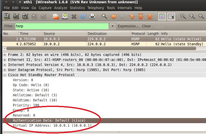Go to packet number icon
The image size is (206, 134).
pos(132,16)
